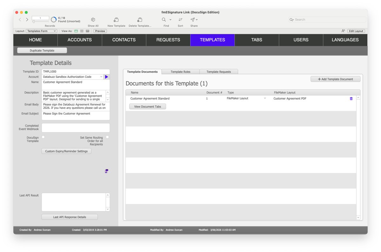Click the Email Body field
381x252 pixels.
76,106
